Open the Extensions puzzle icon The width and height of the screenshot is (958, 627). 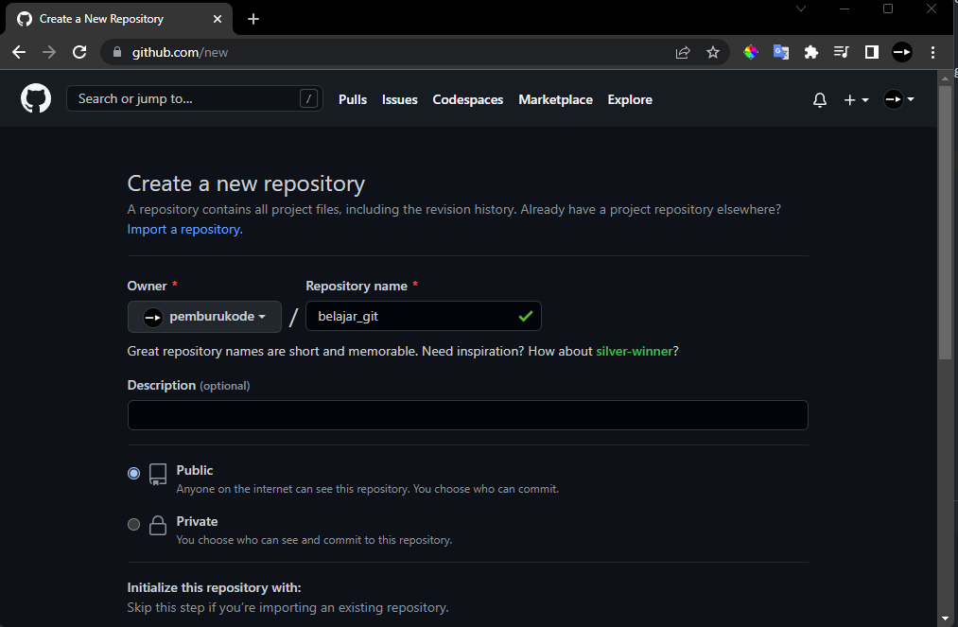tap(810, 52)
